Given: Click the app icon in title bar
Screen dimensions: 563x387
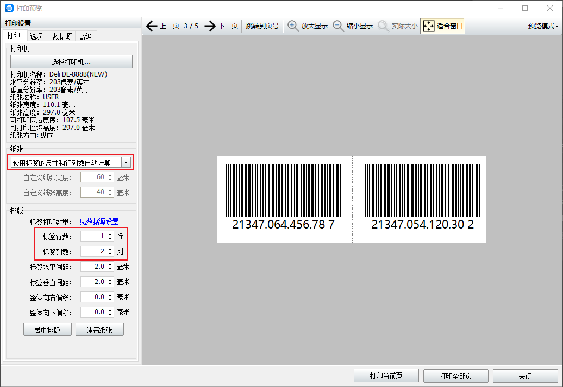Looking at the screenshot, I should [x=9, y=8].
